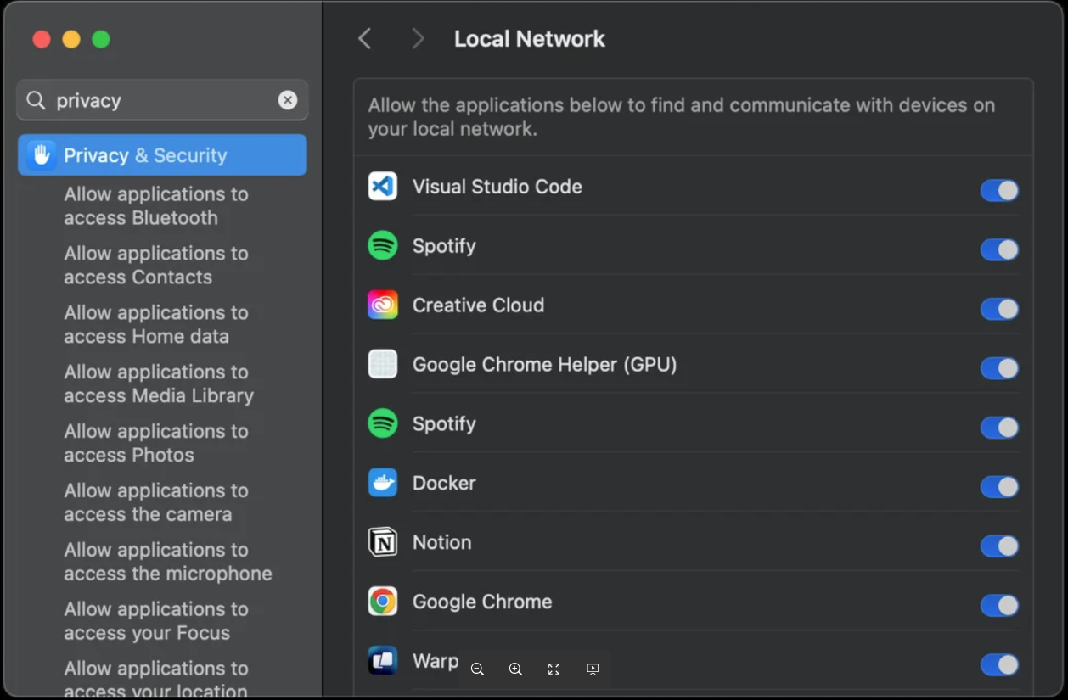Turn off the Warp toggle
Image resolution: width=1068 pixels, height=700 pixels.
pos(999,665)
